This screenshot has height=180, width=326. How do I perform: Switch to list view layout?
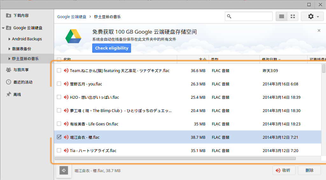pyautogui.click(x=281, y=17)
